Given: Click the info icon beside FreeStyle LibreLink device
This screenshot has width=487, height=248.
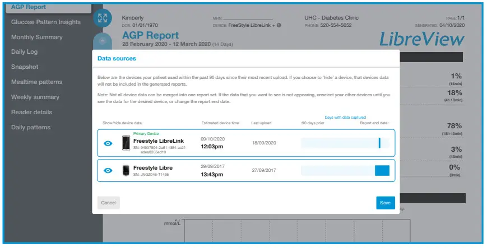Looking at the screenshot, I should click(x=279, y=25).
